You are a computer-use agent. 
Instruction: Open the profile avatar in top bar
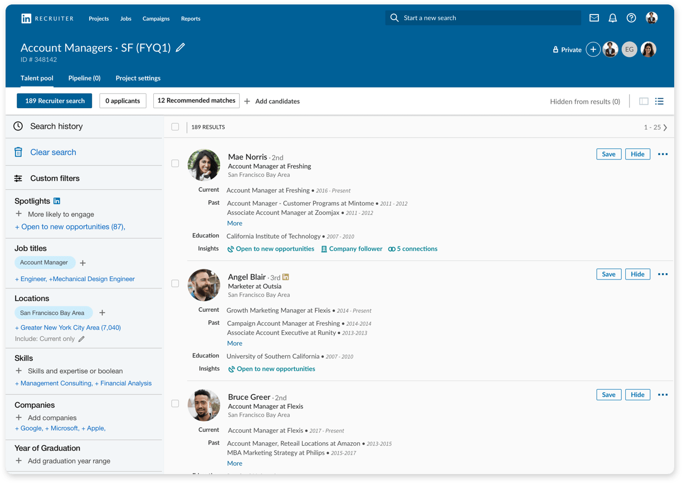[651, 18]
